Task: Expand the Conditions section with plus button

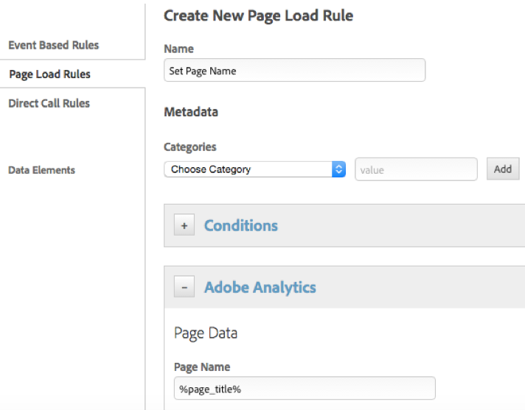Action: (x=184, y=225)
